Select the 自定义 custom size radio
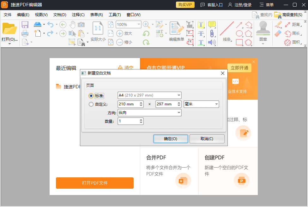 click(x=91, y=104)
